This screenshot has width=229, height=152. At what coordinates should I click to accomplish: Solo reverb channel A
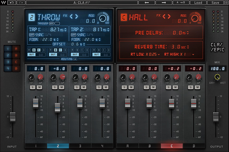click(124, 87)
